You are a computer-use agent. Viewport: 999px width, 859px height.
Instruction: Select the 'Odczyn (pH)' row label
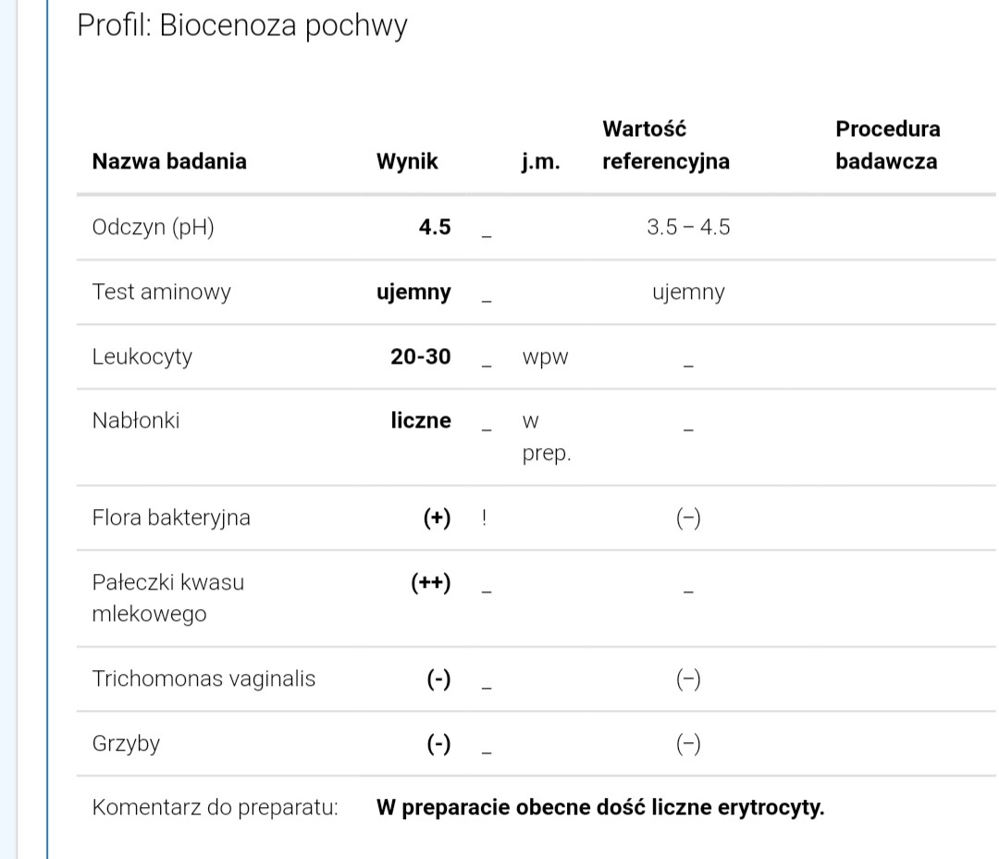coord(153,228)
